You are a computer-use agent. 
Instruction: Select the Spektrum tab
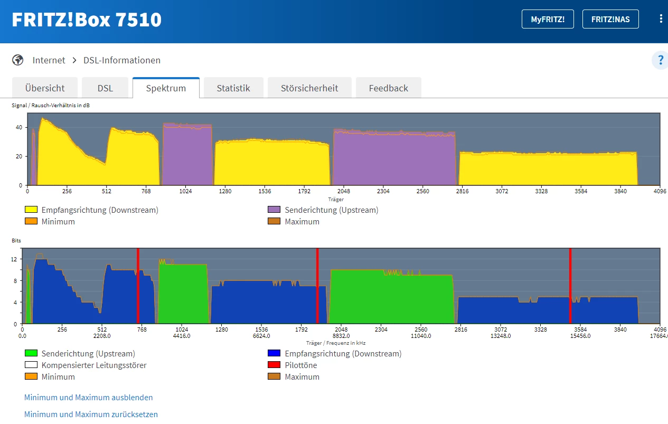tap(166, 88)
